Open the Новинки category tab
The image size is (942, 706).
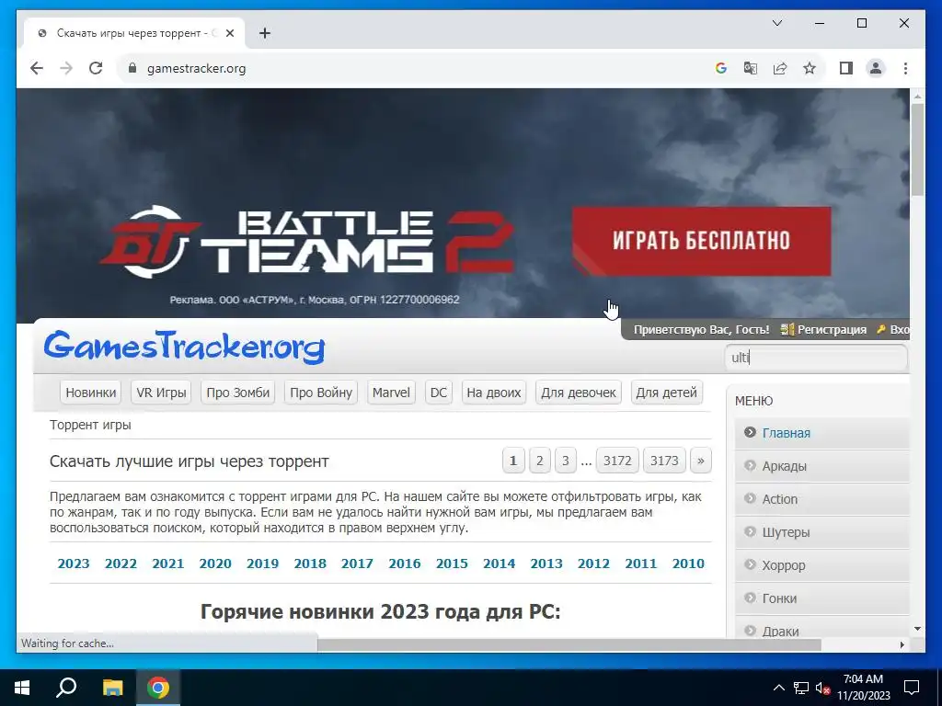tap(91, 393)
